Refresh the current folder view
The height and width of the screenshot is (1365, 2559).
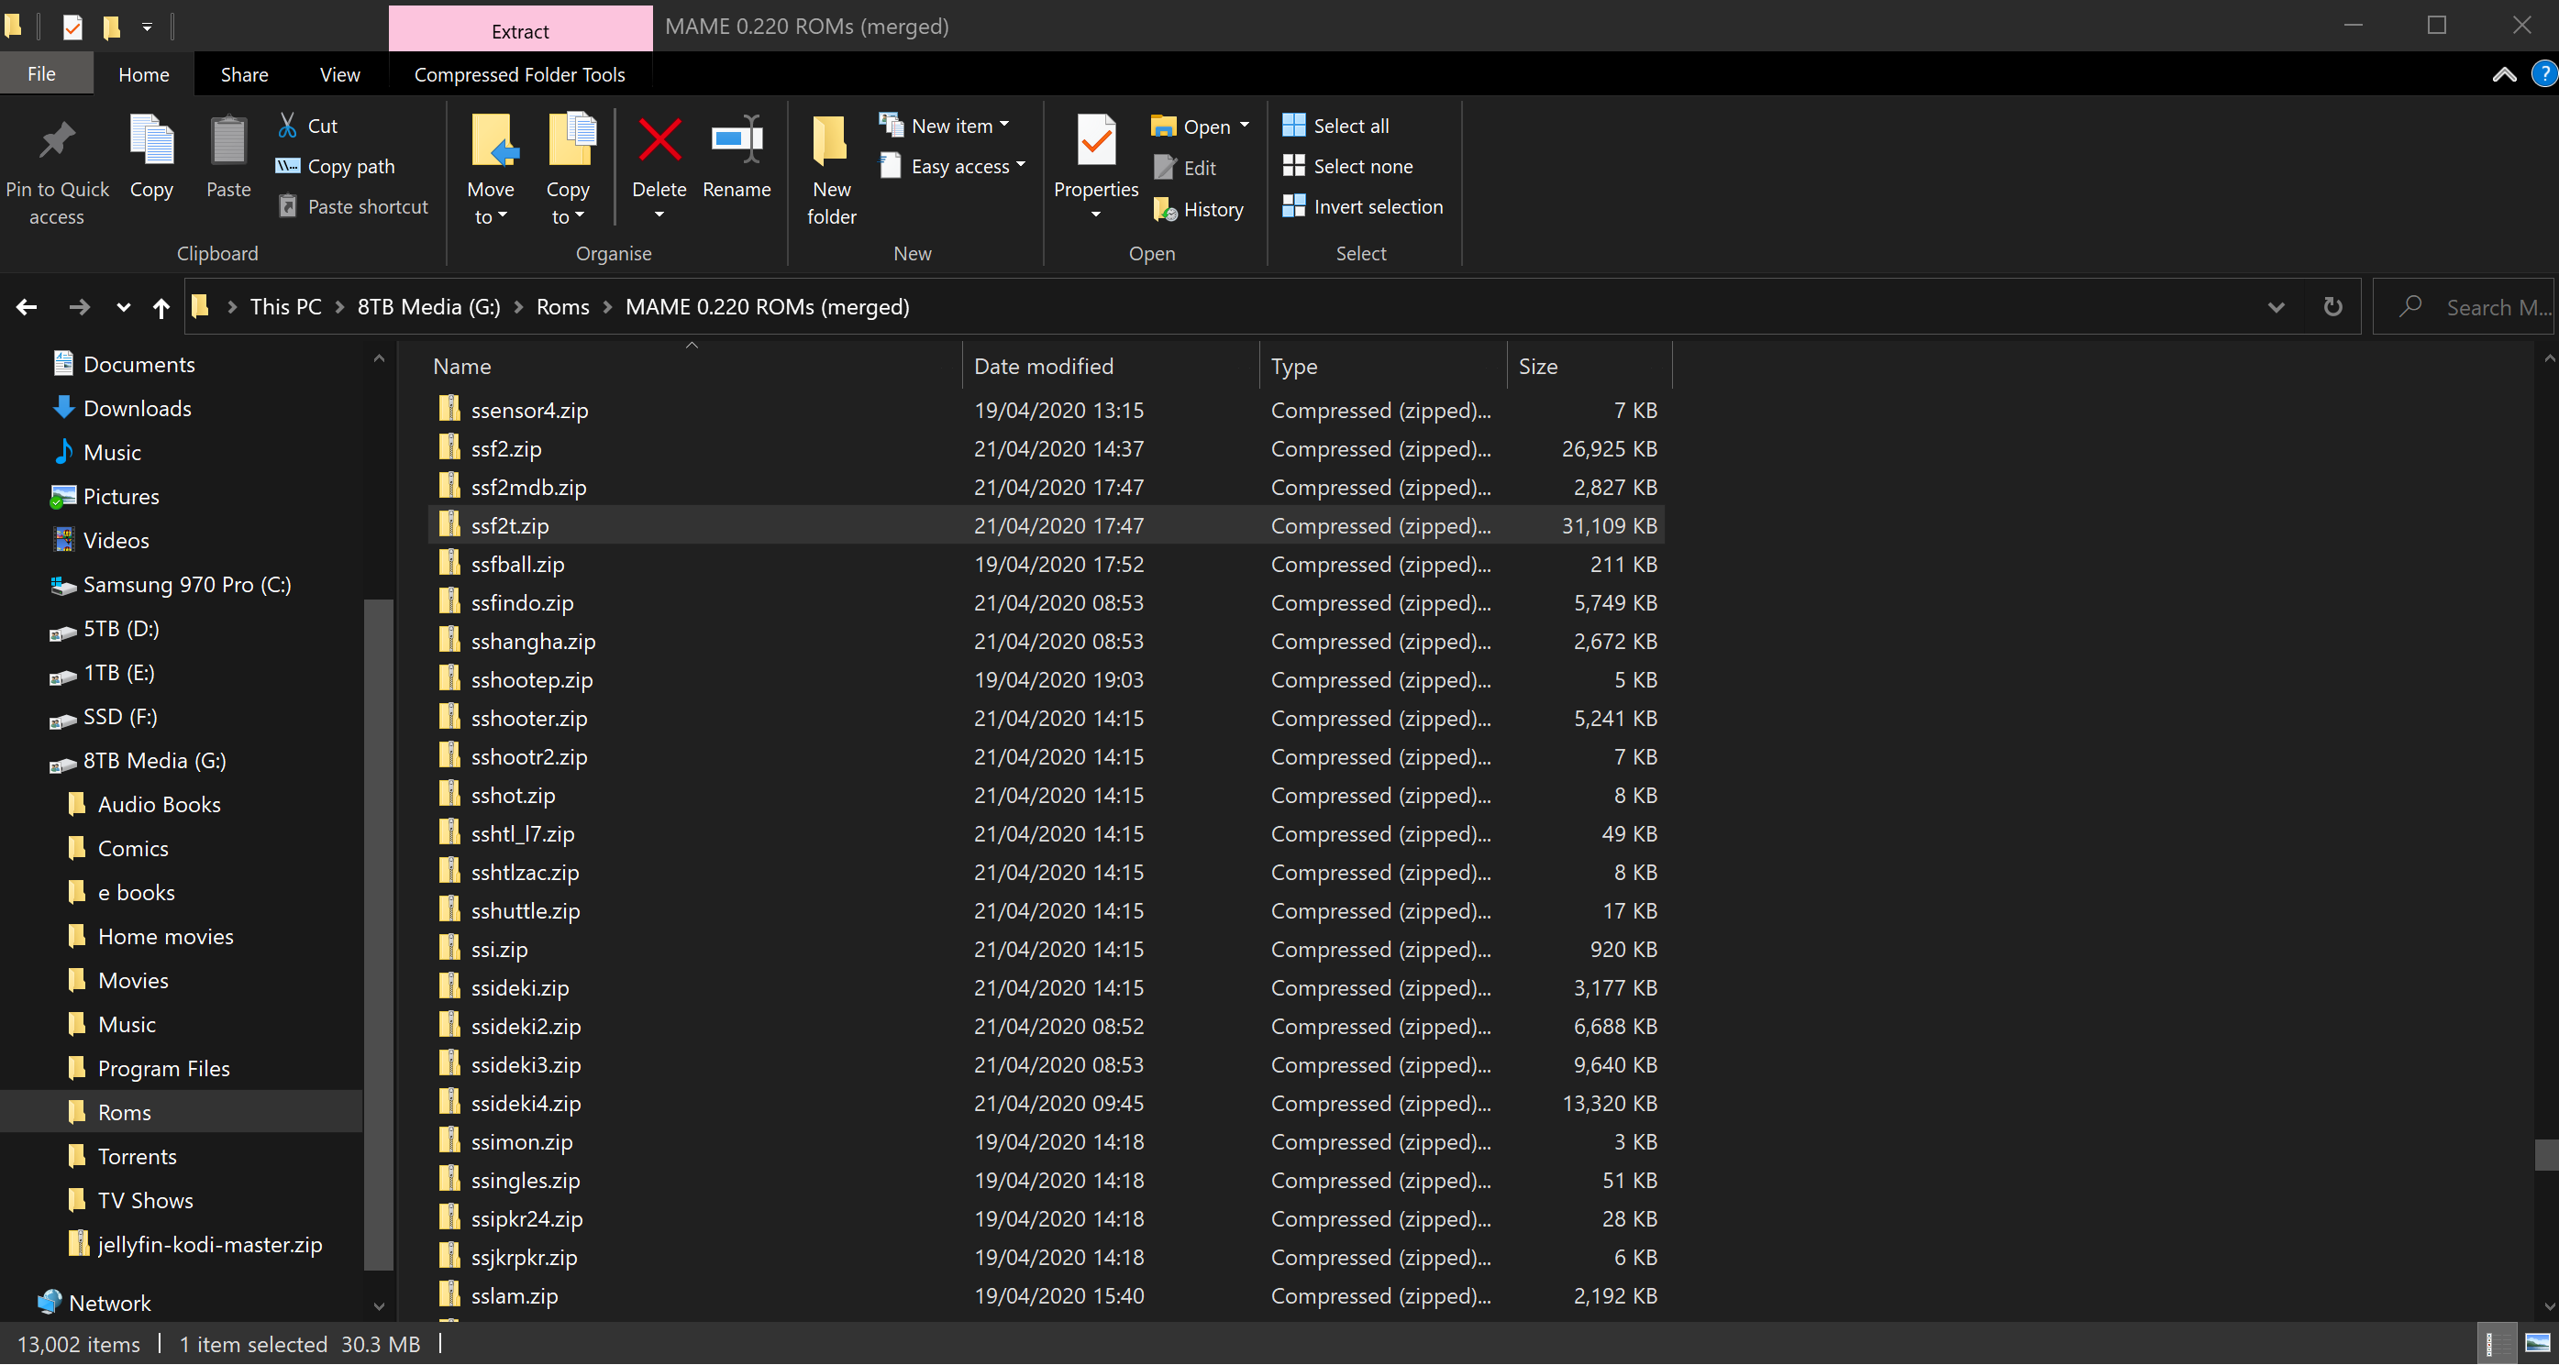[x=2332, y=307]
